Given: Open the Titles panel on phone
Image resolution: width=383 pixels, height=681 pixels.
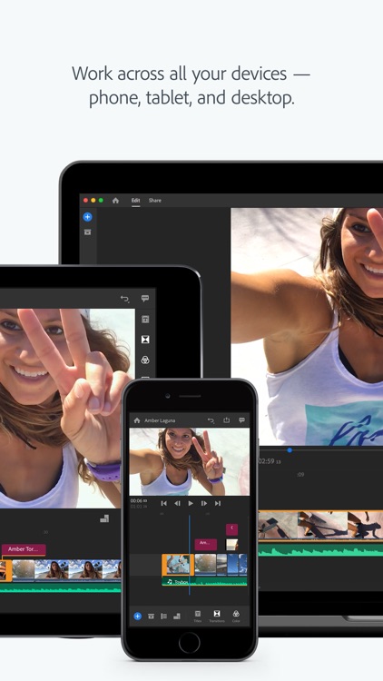Looking at the screenshot, I should coord(198,616).
